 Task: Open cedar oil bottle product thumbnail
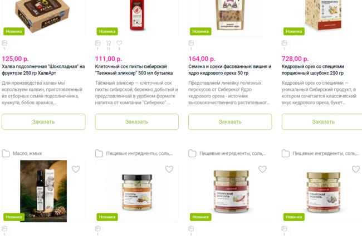click(x=43, y=191)
